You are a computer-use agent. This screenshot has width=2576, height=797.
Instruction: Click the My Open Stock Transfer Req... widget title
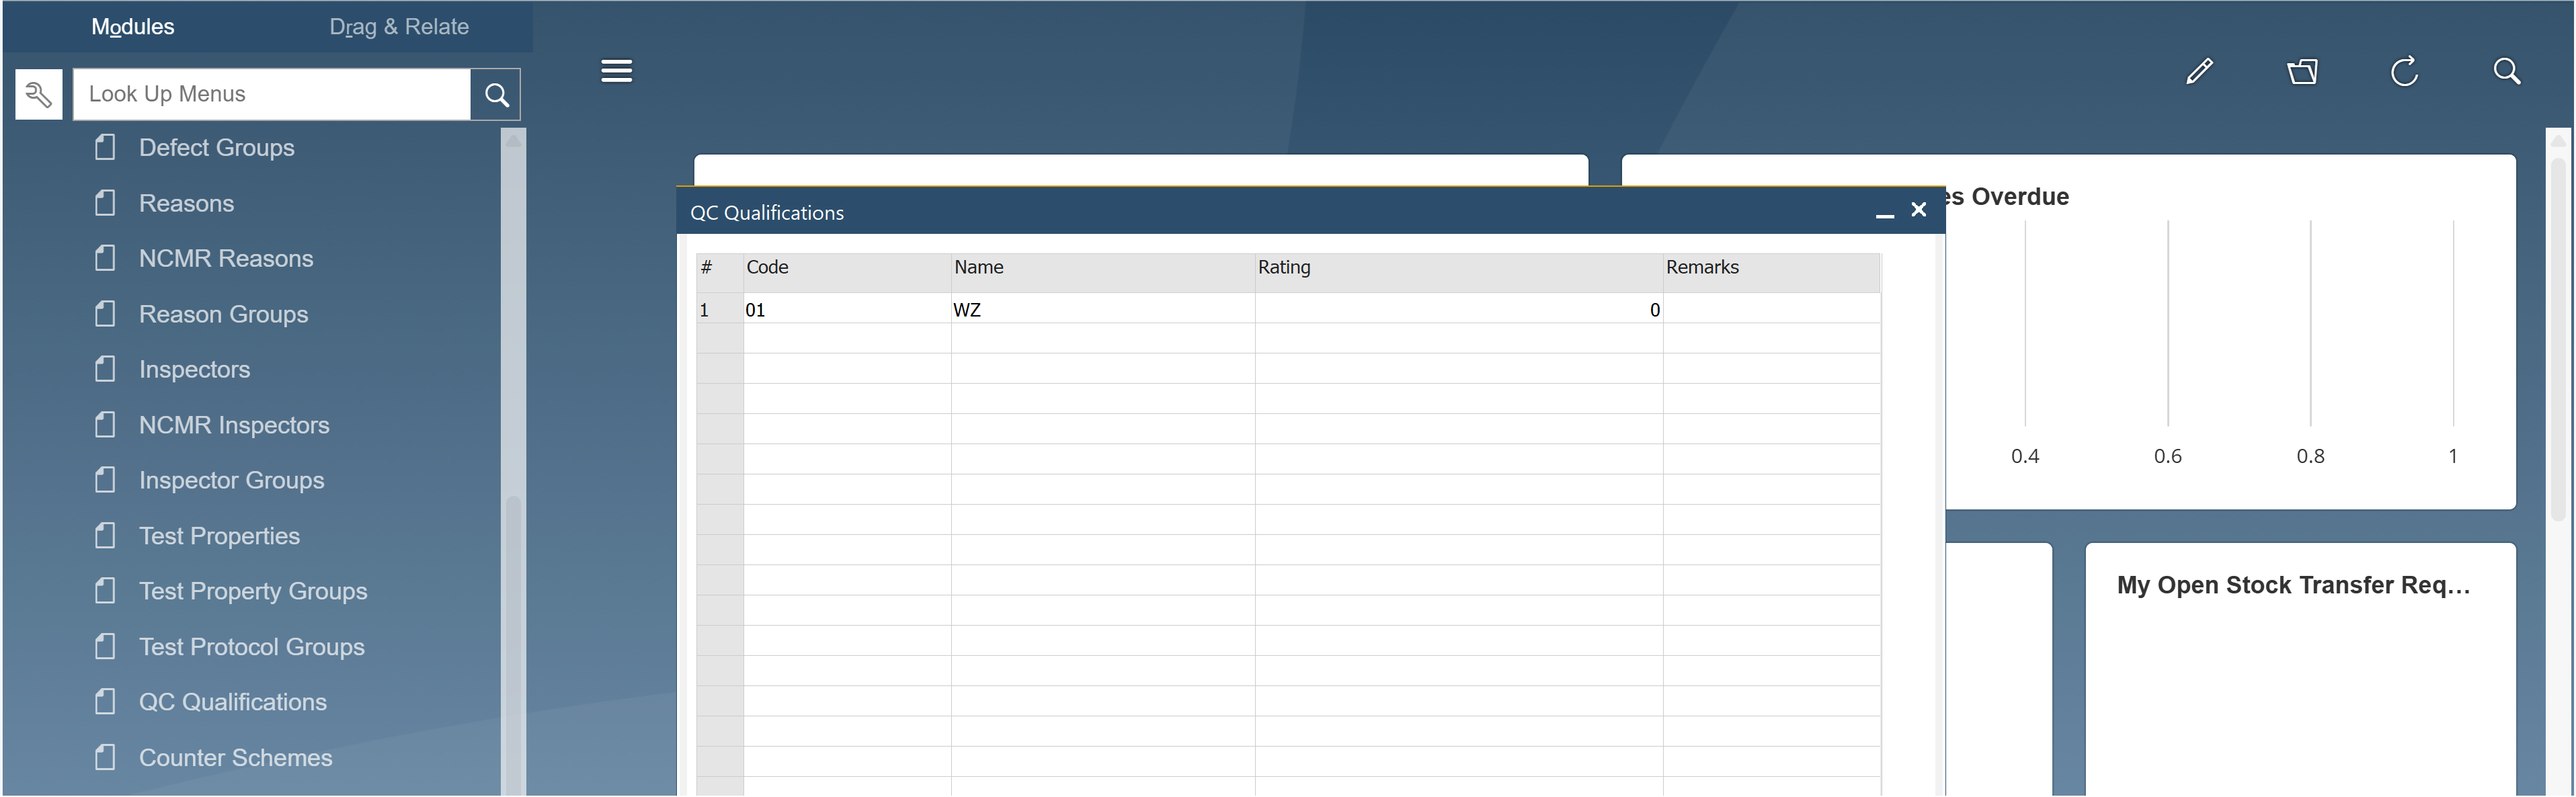click(x=2293, y=586)
